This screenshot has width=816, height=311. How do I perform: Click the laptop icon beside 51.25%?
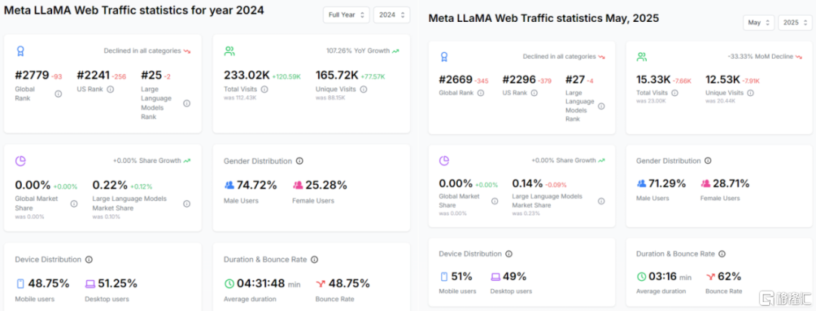91,284
